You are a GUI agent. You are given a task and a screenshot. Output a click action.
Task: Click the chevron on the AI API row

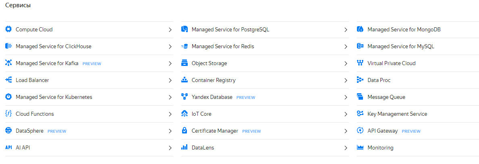coord(170,148)
